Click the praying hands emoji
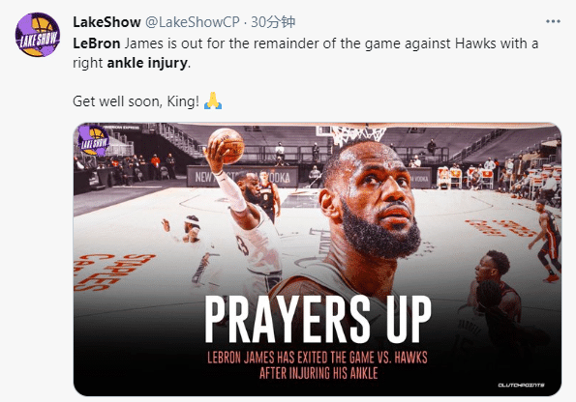This screenshot has width=576, height=402. [213, 100]
